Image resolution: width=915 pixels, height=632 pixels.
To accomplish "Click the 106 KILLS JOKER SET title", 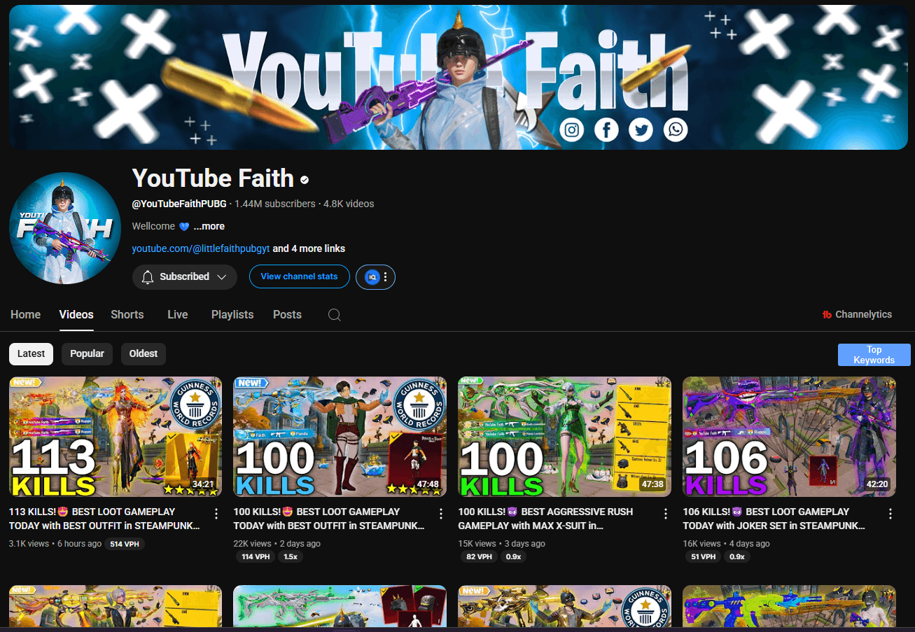I will [774, 519].
